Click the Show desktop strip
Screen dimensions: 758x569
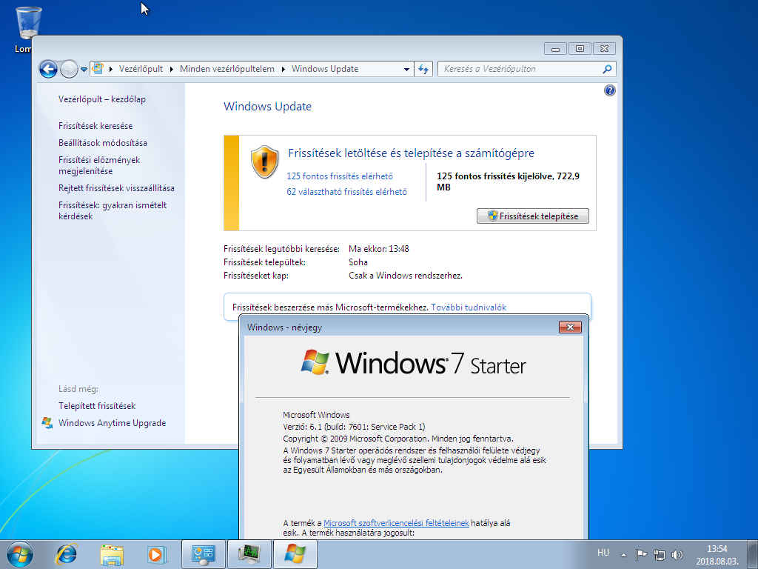point(752,554)
